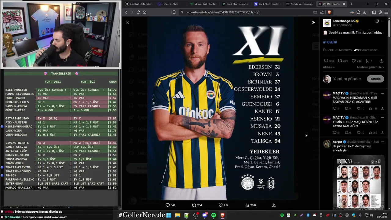The height and width of the screenshot is (220, 391).
Task: Open Spotify from the taskbar
Action: 214,215
